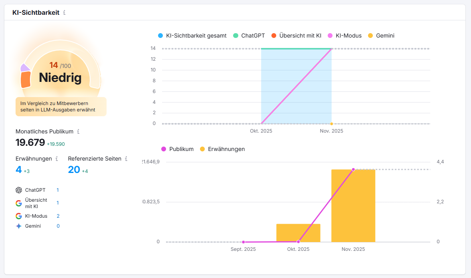Image resolution: width=471 pixels, height=278 pixels.
Task: Click the Nov. 2025 Publikum data point
Action: (x=353, y=169)
